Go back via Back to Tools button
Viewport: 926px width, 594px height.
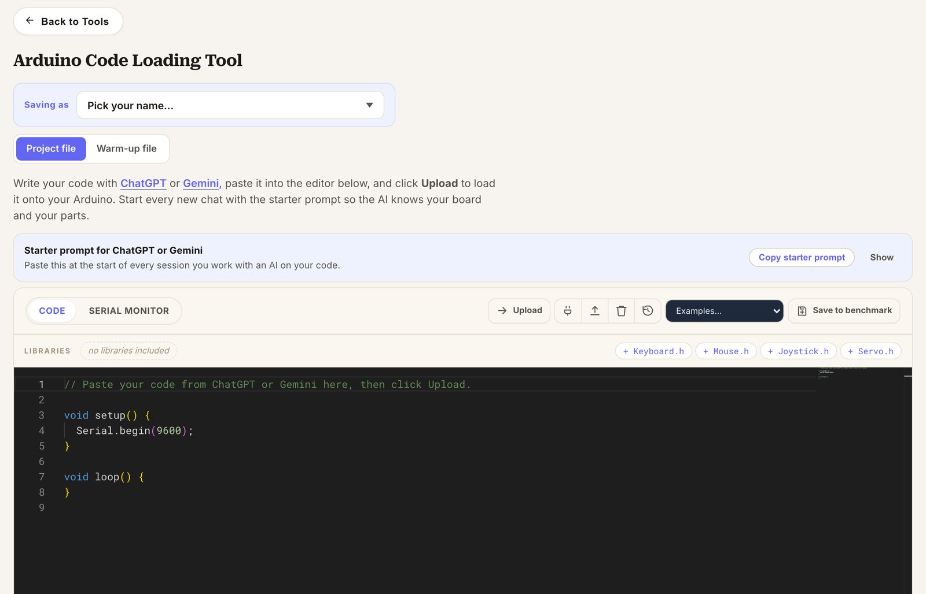click(68, 21)
